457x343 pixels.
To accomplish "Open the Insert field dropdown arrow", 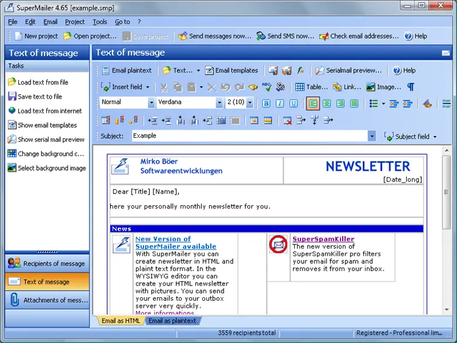I will click(x=148, y=87).
